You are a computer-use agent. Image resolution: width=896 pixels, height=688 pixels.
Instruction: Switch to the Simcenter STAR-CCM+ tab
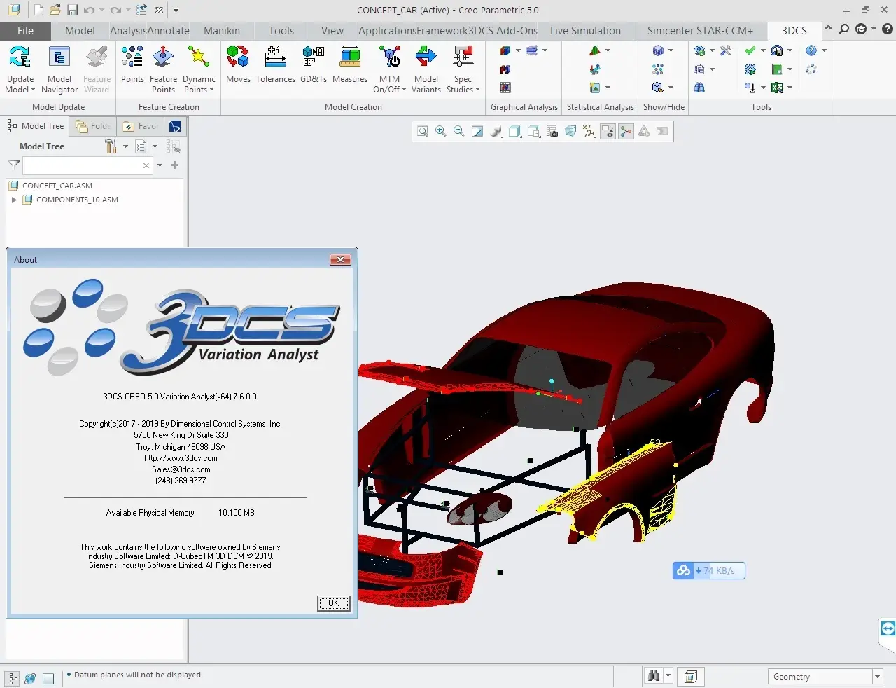700,31
